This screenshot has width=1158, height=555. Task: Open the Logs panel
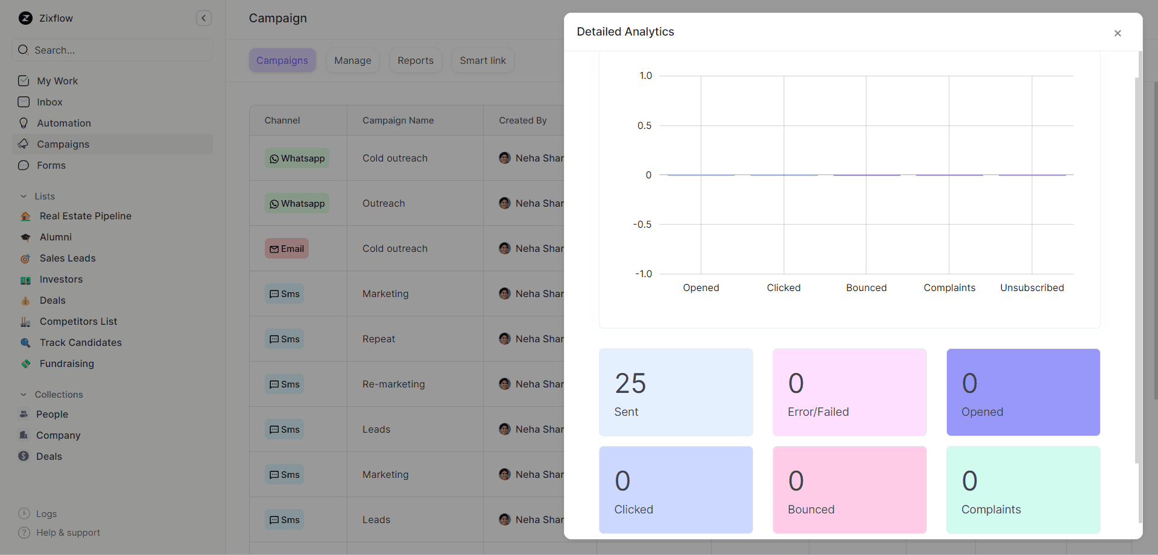[x=45, y=513]
